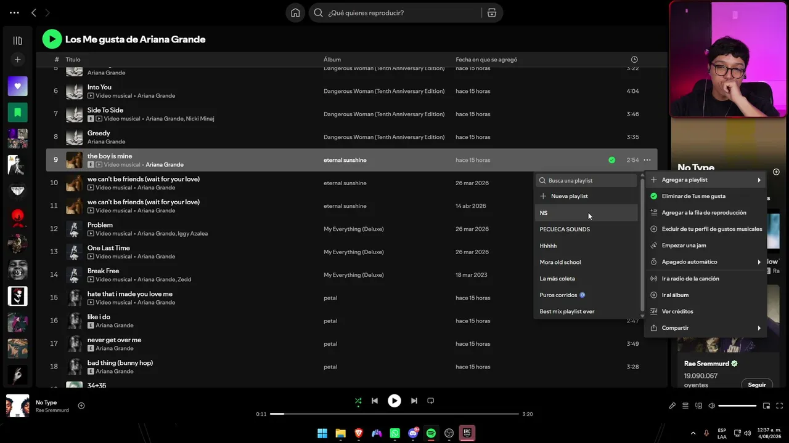Follow Rae Sremmurd with Seguir button
789x443 pixels.
757,385
